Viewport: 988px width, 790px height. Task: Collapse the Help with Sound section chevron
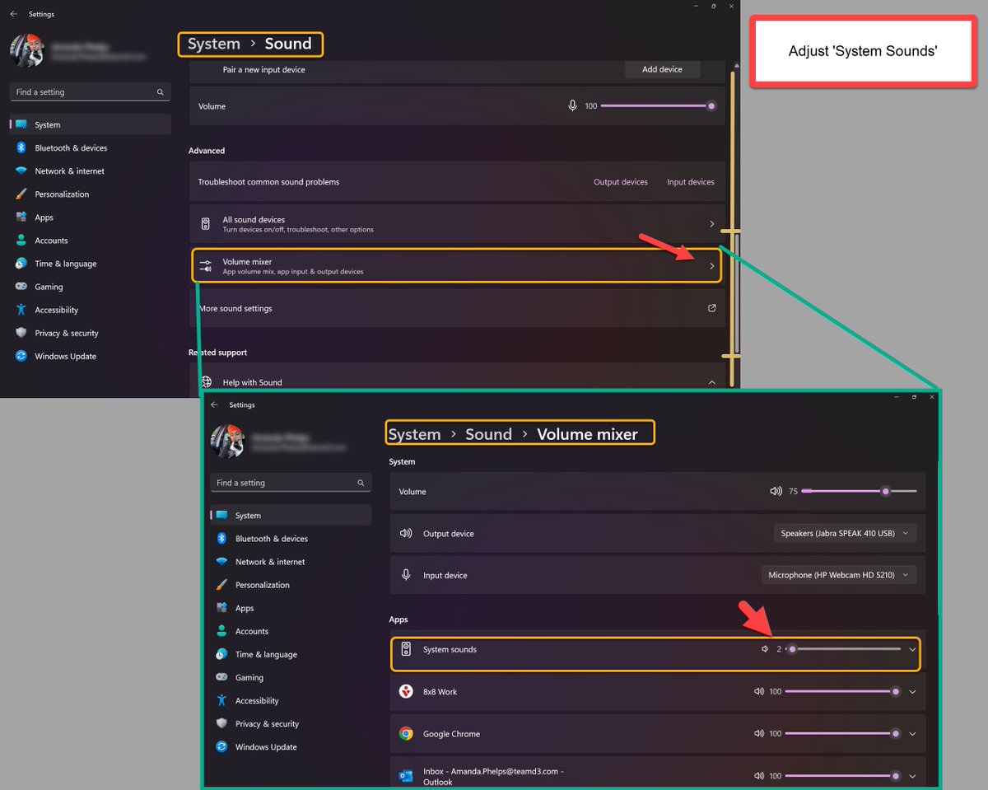point(712,382)
